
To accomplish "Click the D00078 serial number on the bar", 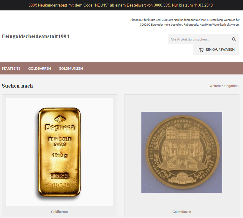I will (59, 185).
